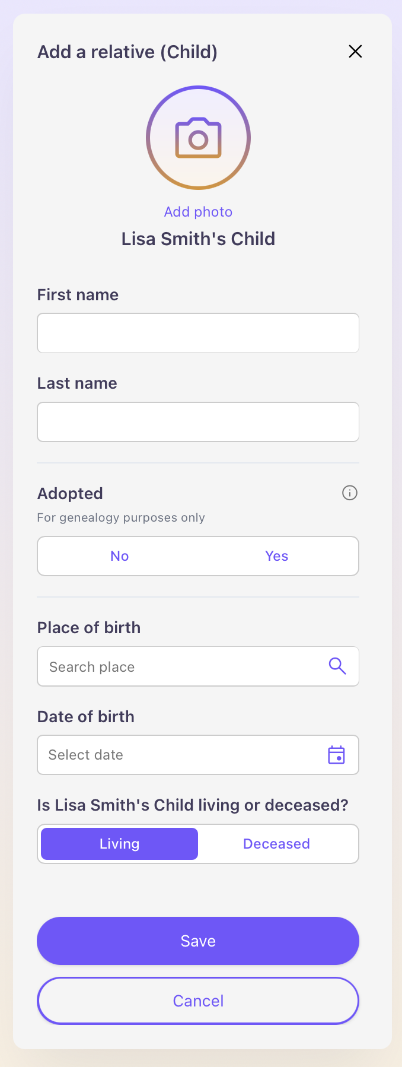Click the Date of birth label
This screenshot has height=1067, width=402.
[86, 717]
